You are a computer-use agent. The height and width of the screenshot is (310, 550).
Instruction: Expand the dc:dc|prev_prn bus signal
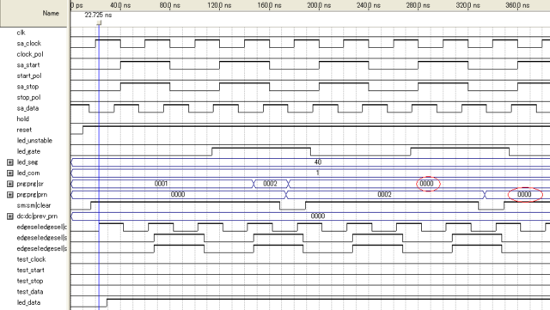tap(9, 216)
